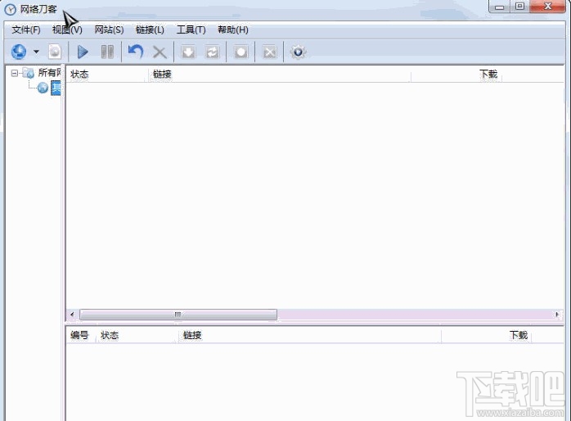Open the 视图(V) menu
Viewport: 571px width, 421px height.
67,29
